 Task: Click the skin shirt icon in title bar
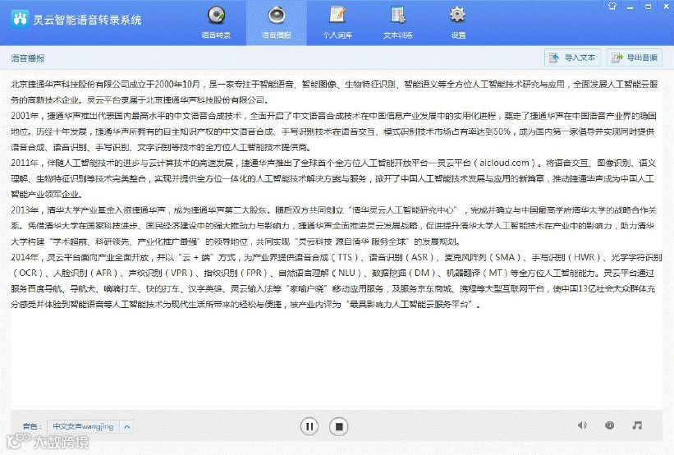click(x=612, y=6)
